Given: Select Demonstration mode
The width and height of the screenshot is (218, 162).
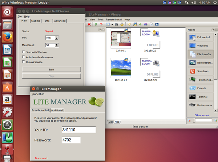Looking at the screenshot, I should coord(201,63).
